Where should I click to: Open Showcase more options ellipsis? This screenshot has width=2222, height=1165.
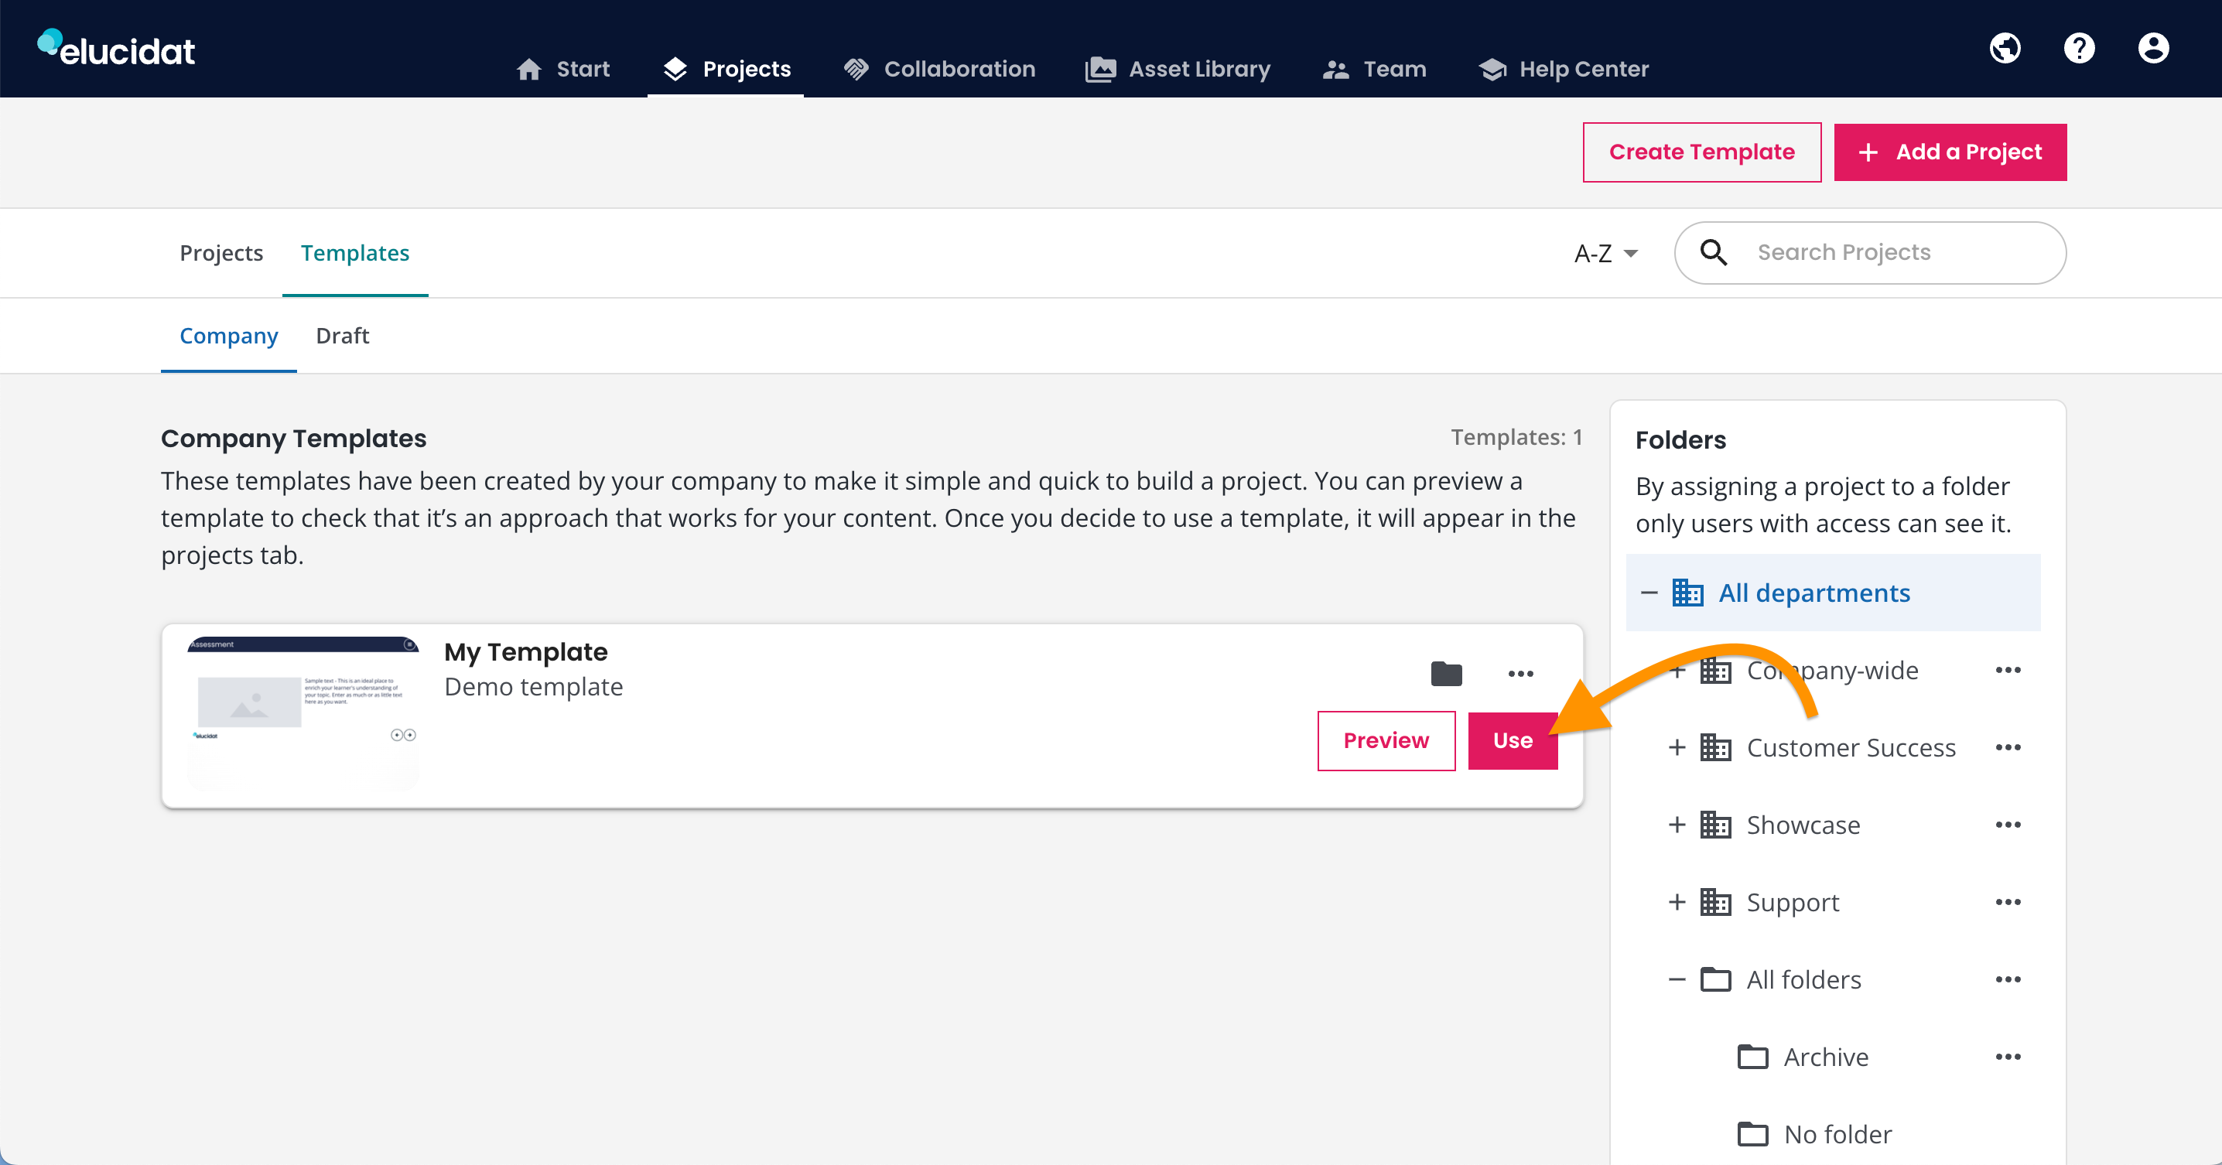pyautogui.click(x=2008, y=825)
